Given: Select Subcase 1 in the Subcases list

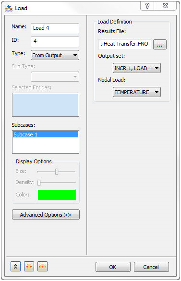Looking at the screenshot, I should (x=46, y=134).
